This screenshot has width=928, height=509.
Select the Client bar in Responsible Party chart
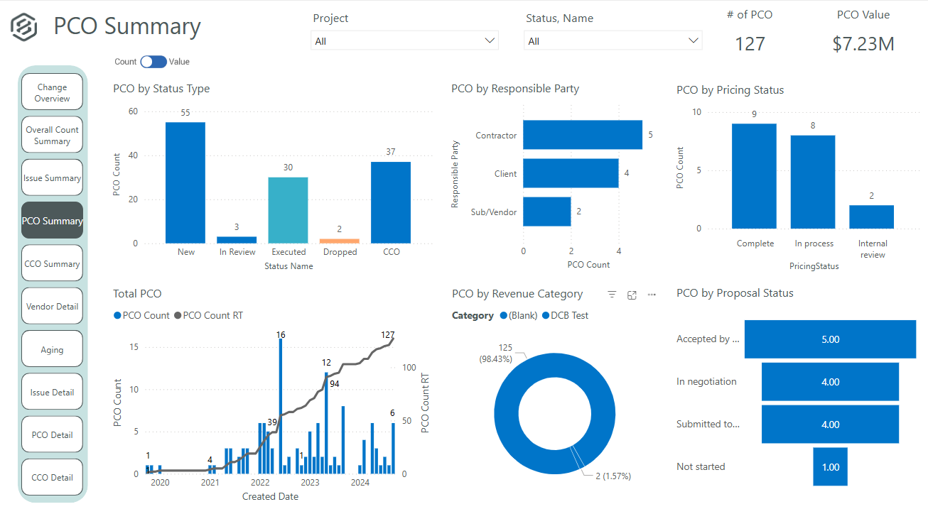coord(571,173)
